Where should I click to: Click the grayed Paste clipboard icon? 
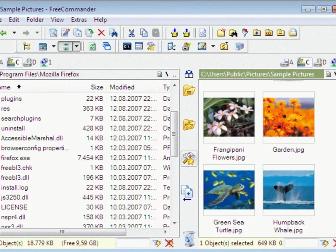[156, 33]
